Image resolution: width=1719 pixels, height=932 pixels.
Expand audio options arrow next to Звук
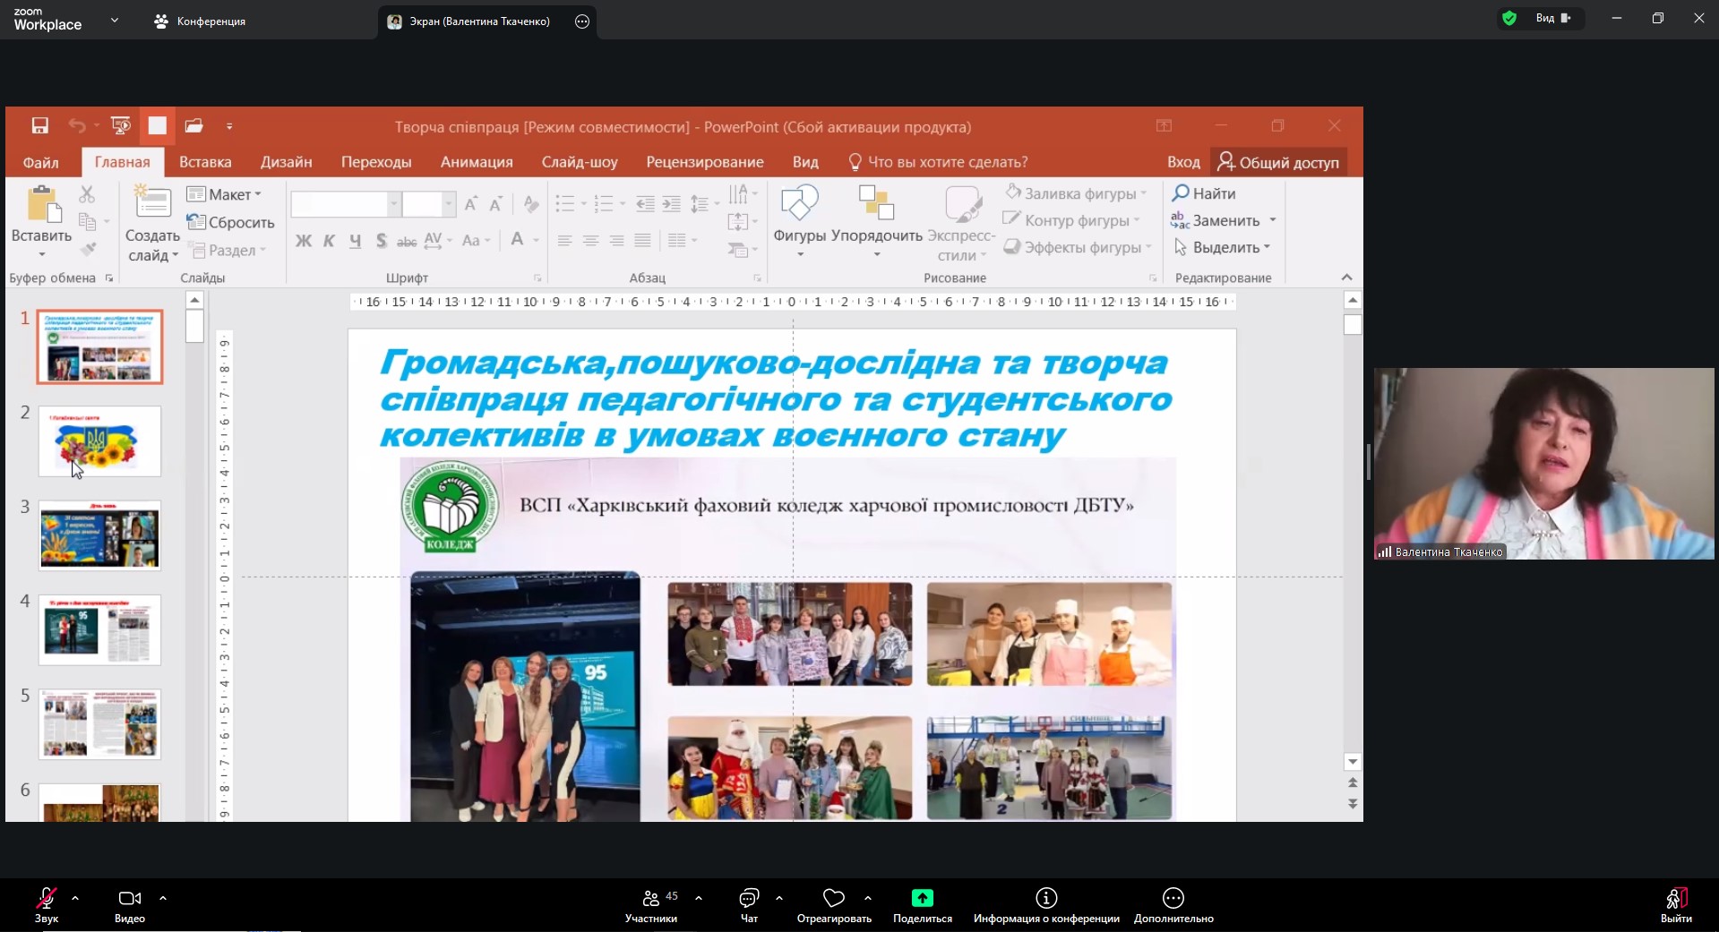75,897
